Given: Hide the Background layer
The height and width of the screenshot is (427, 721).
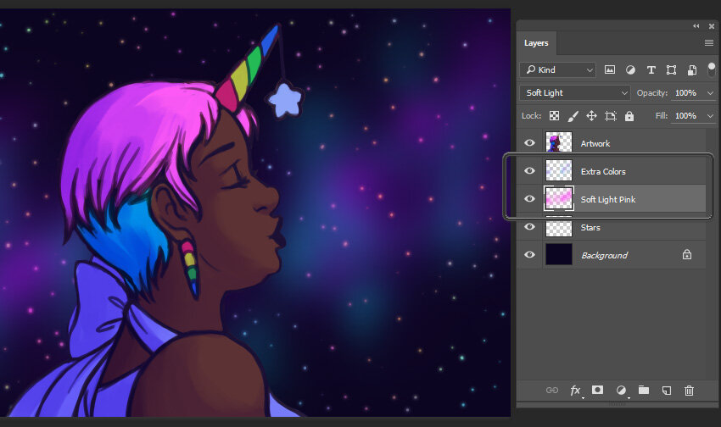Looking at the screenshot, I should pos(529,254).
